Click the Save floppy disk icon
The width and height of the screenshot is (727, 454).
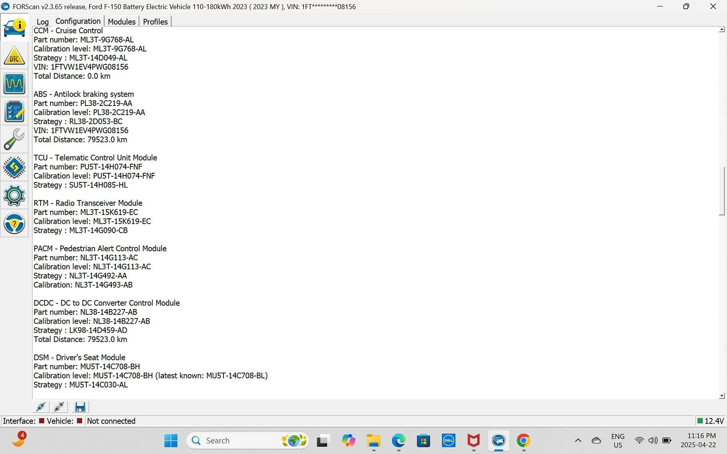tap(80, 407)
